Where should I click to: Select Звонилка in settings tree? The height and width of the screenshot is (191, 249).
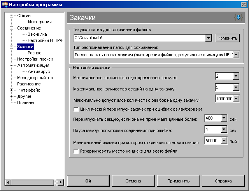[x=37, y=34]
